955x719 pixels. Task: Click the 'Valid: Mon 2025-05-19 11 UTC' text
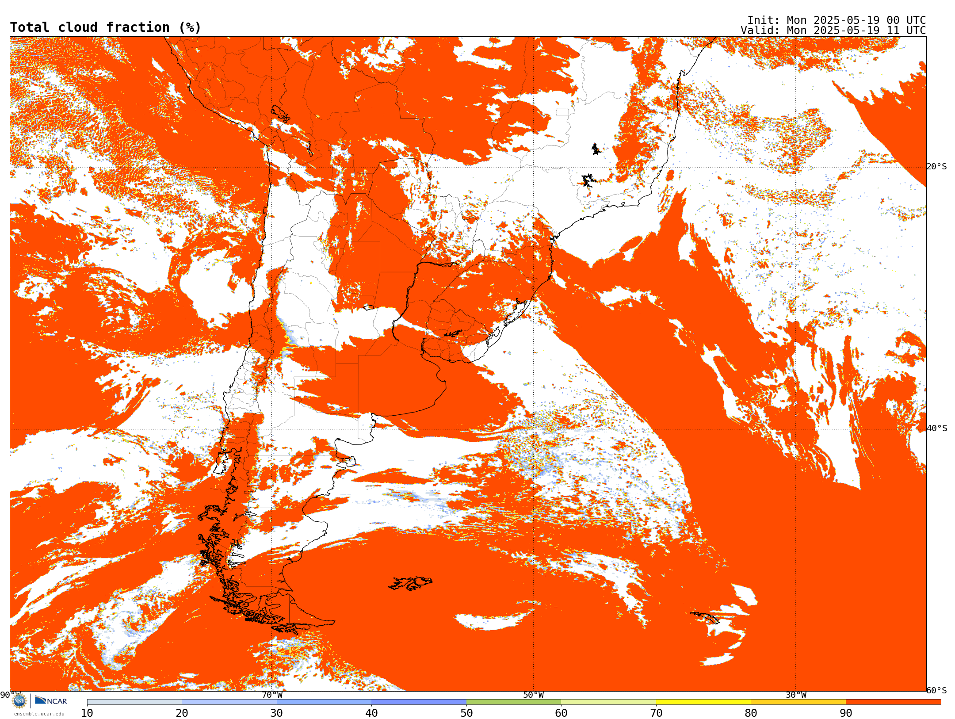[x=833, y=31]
